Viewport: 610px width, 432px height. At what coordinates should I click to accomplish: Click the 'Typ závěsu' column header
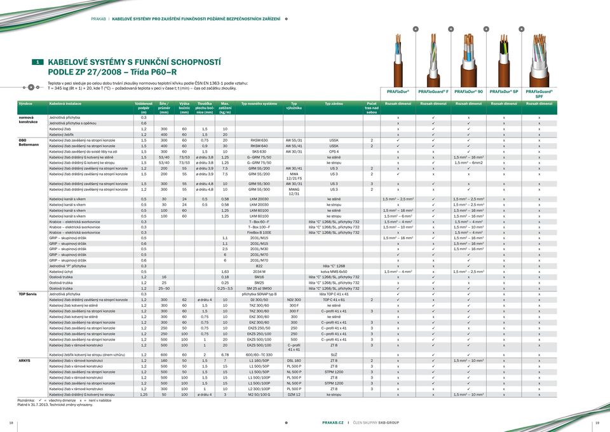pyautogui.click(x=334, y=104)
